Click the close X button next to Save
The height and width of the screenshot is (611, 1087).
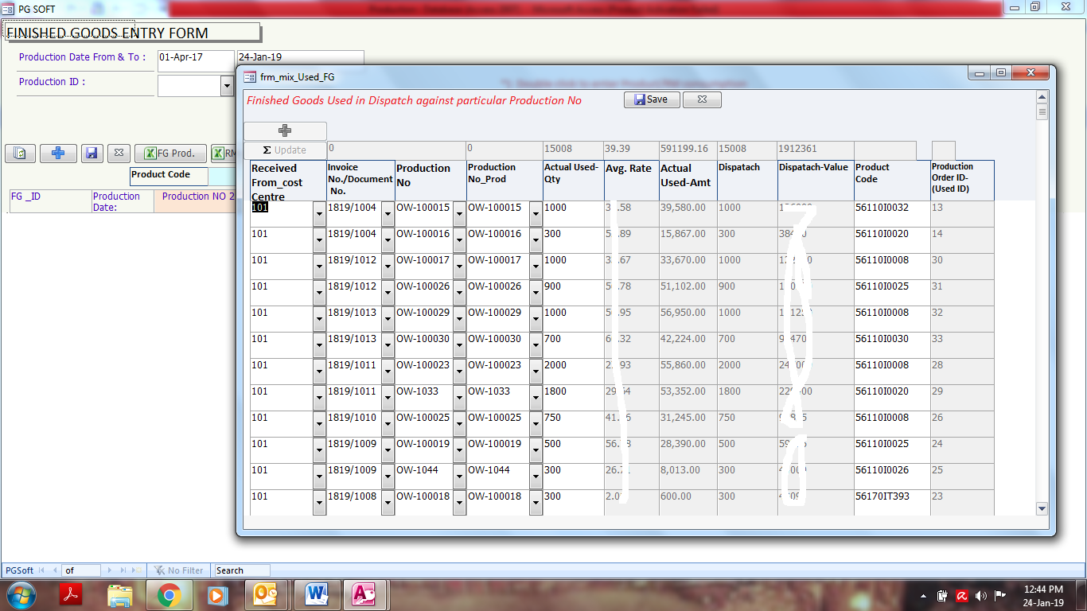pos(702,99)
